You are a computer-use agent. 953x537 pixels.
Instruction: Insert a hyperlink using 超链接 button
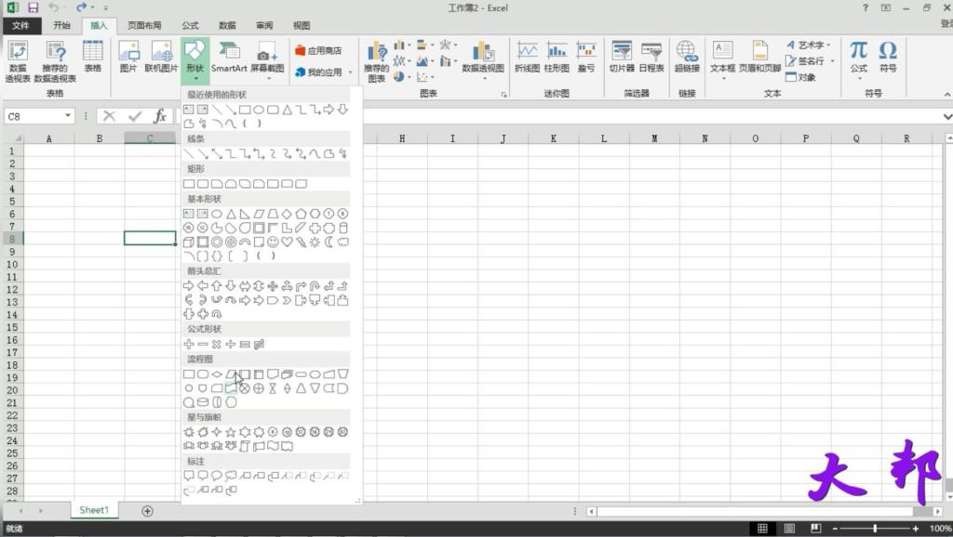(x=687, y=57)
